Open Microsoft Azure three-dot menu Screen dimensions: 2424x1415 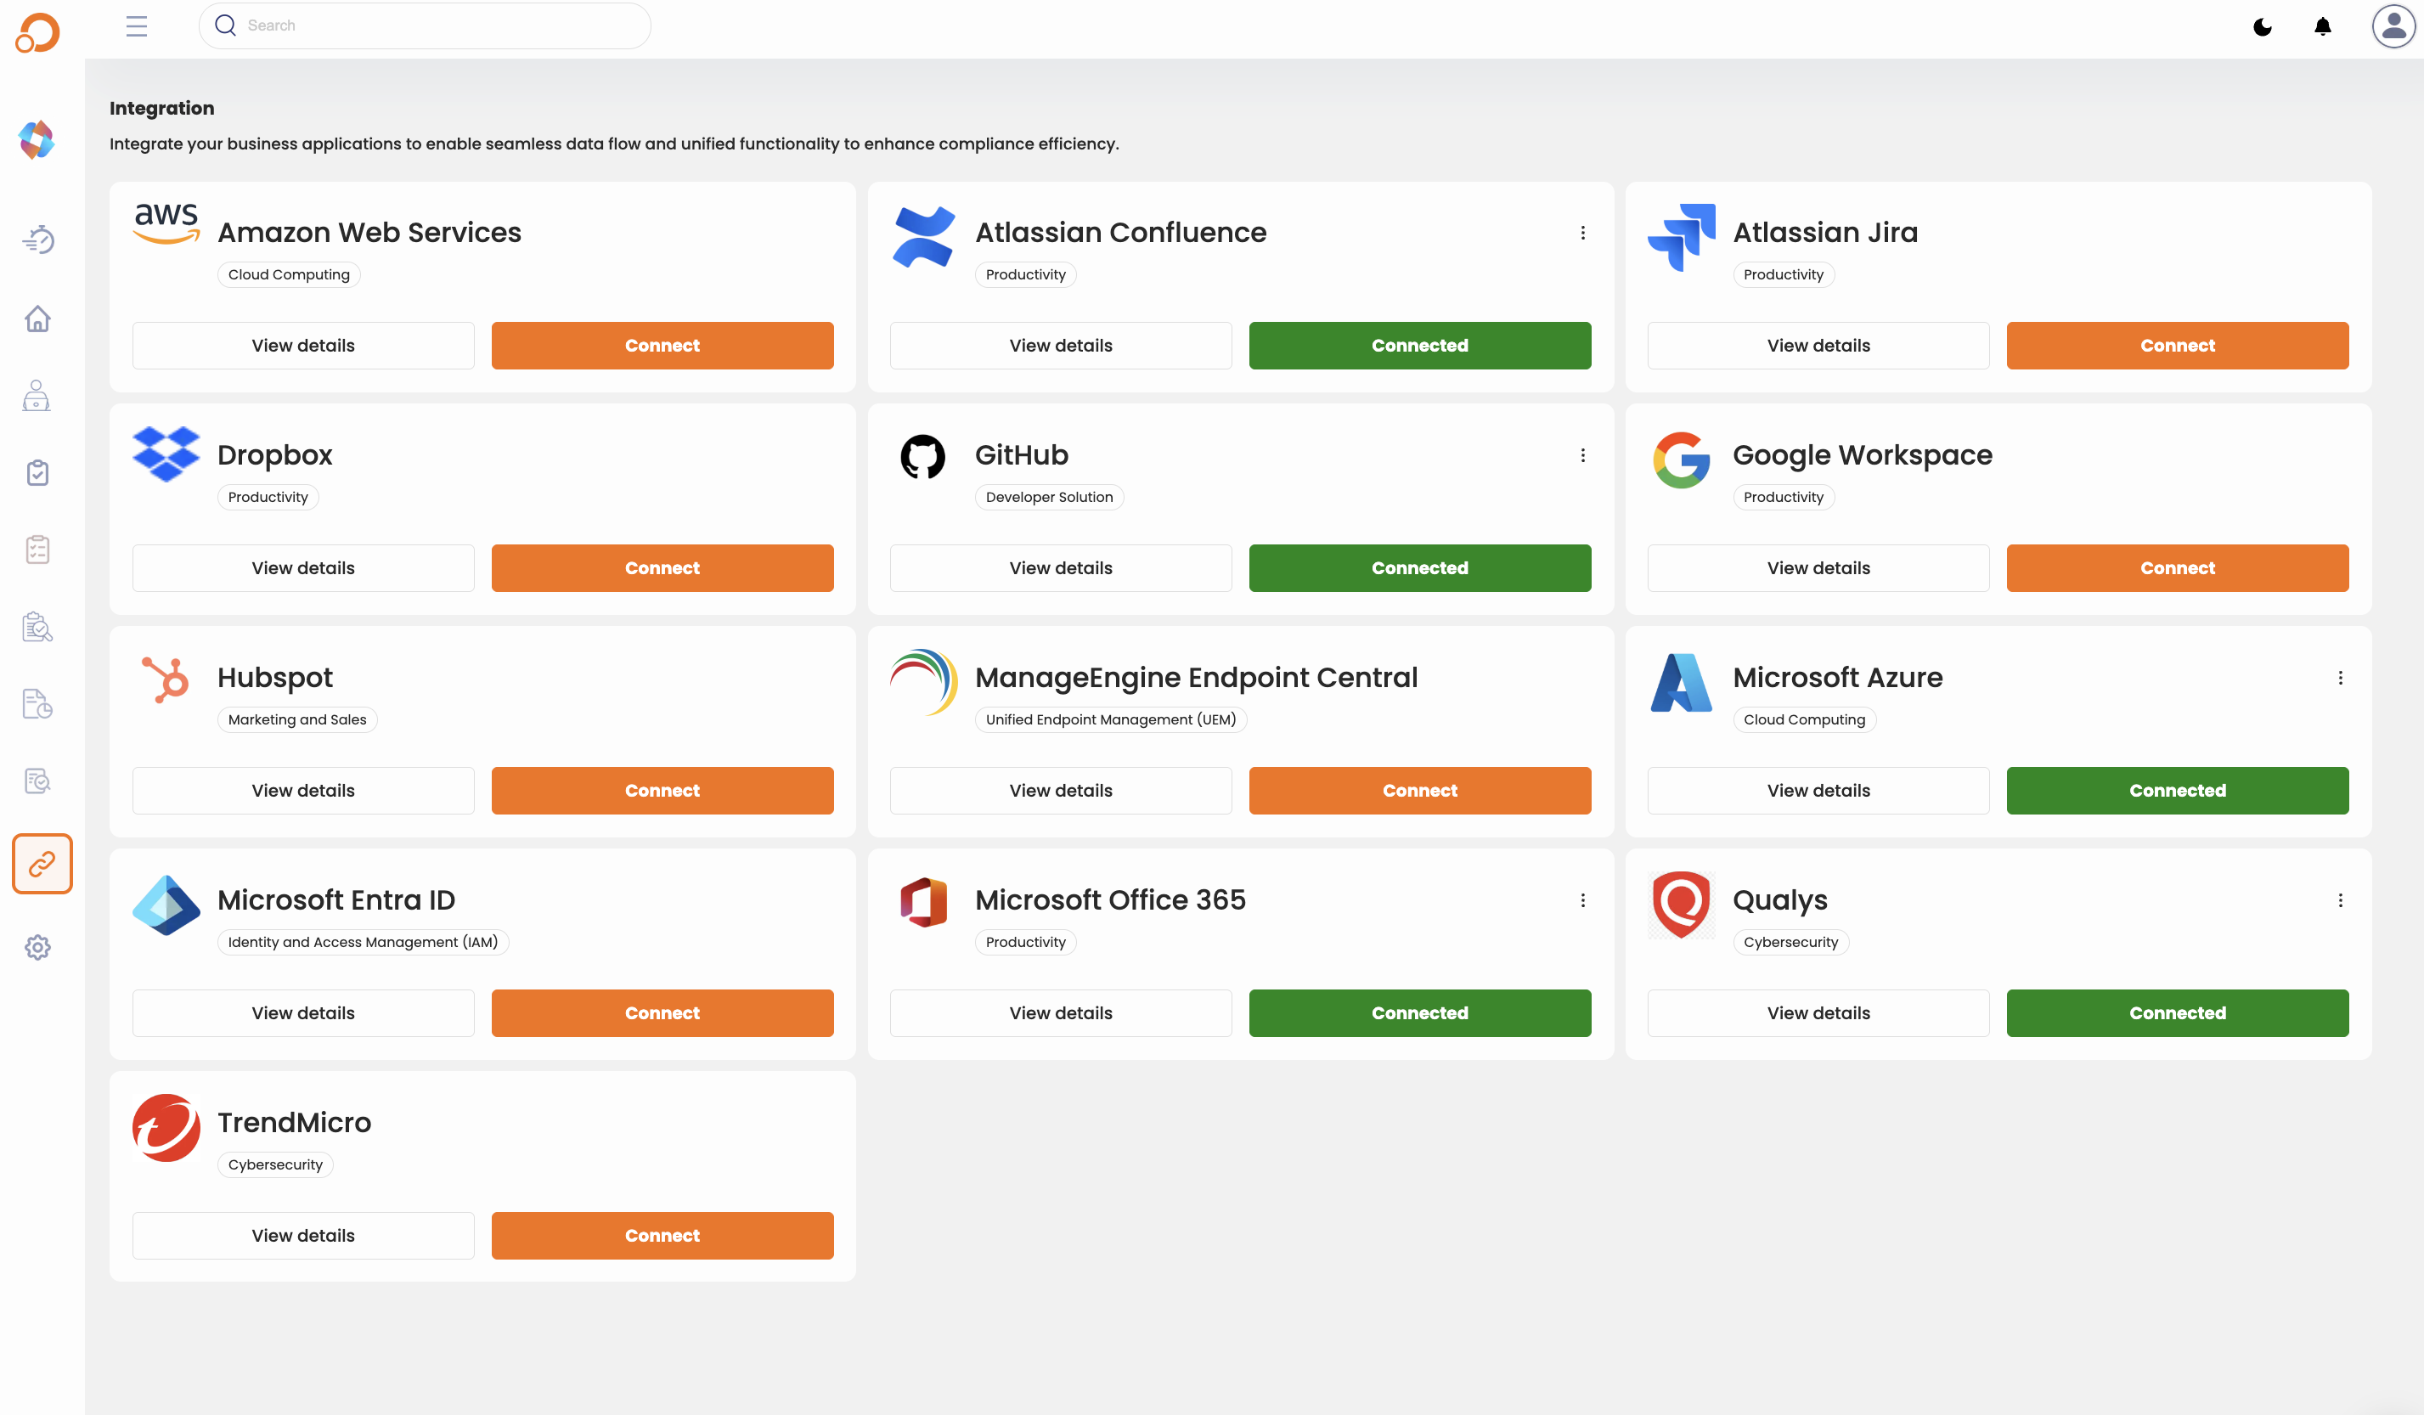[x=2339, y=678]
